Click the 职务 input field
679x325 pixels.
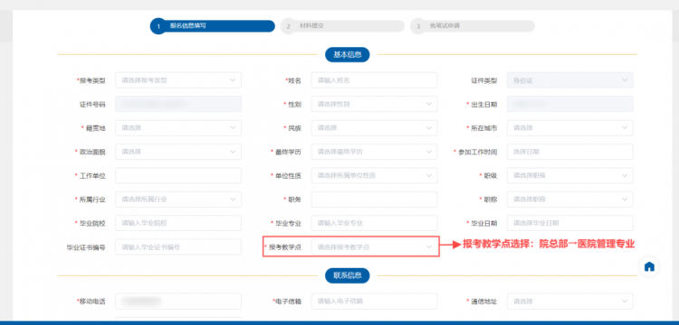tap(374, 200)
